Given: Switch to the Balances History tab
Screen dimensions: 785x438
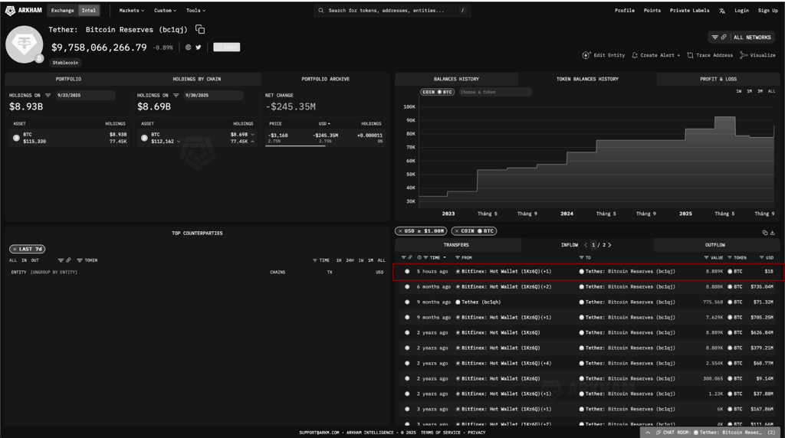Looking at the screenshot, I should (456, 79).
